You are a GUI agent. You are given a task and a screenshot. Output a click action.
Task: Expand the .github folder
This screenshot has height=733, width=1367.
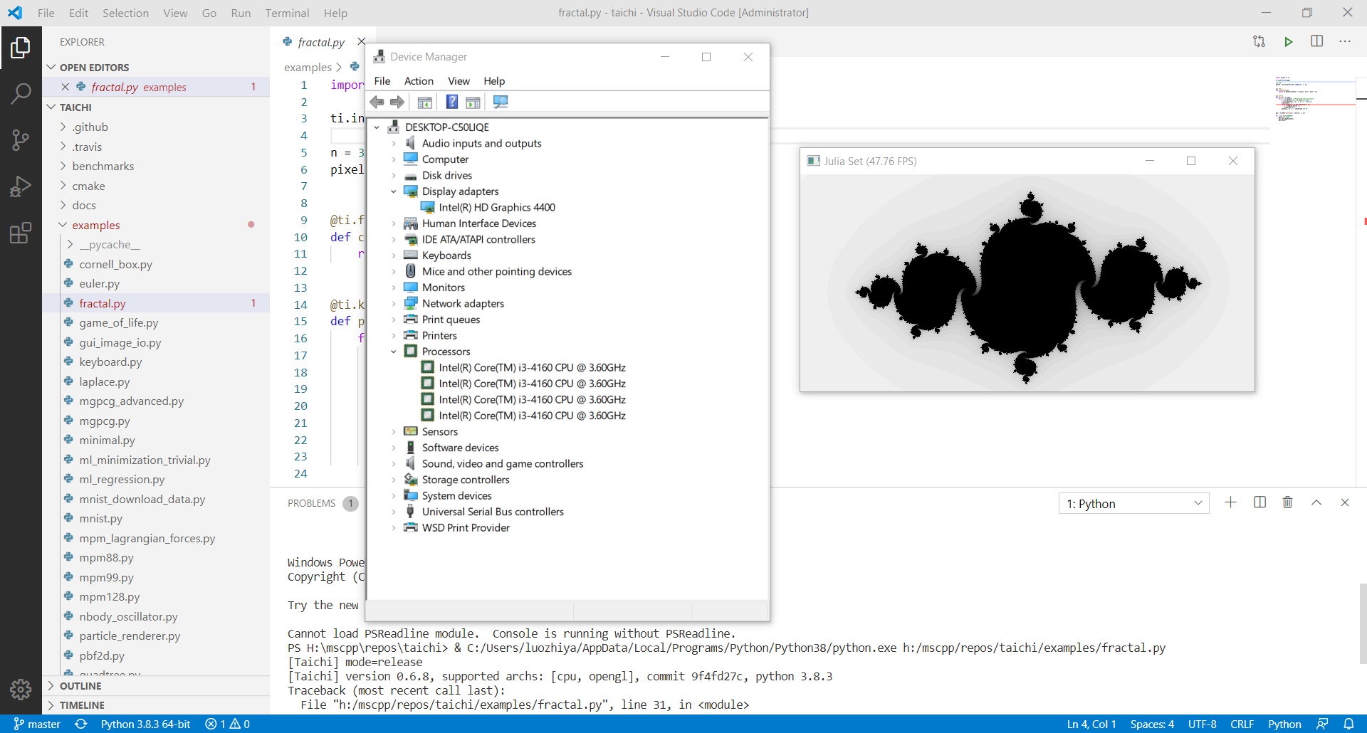click(156, 127)
